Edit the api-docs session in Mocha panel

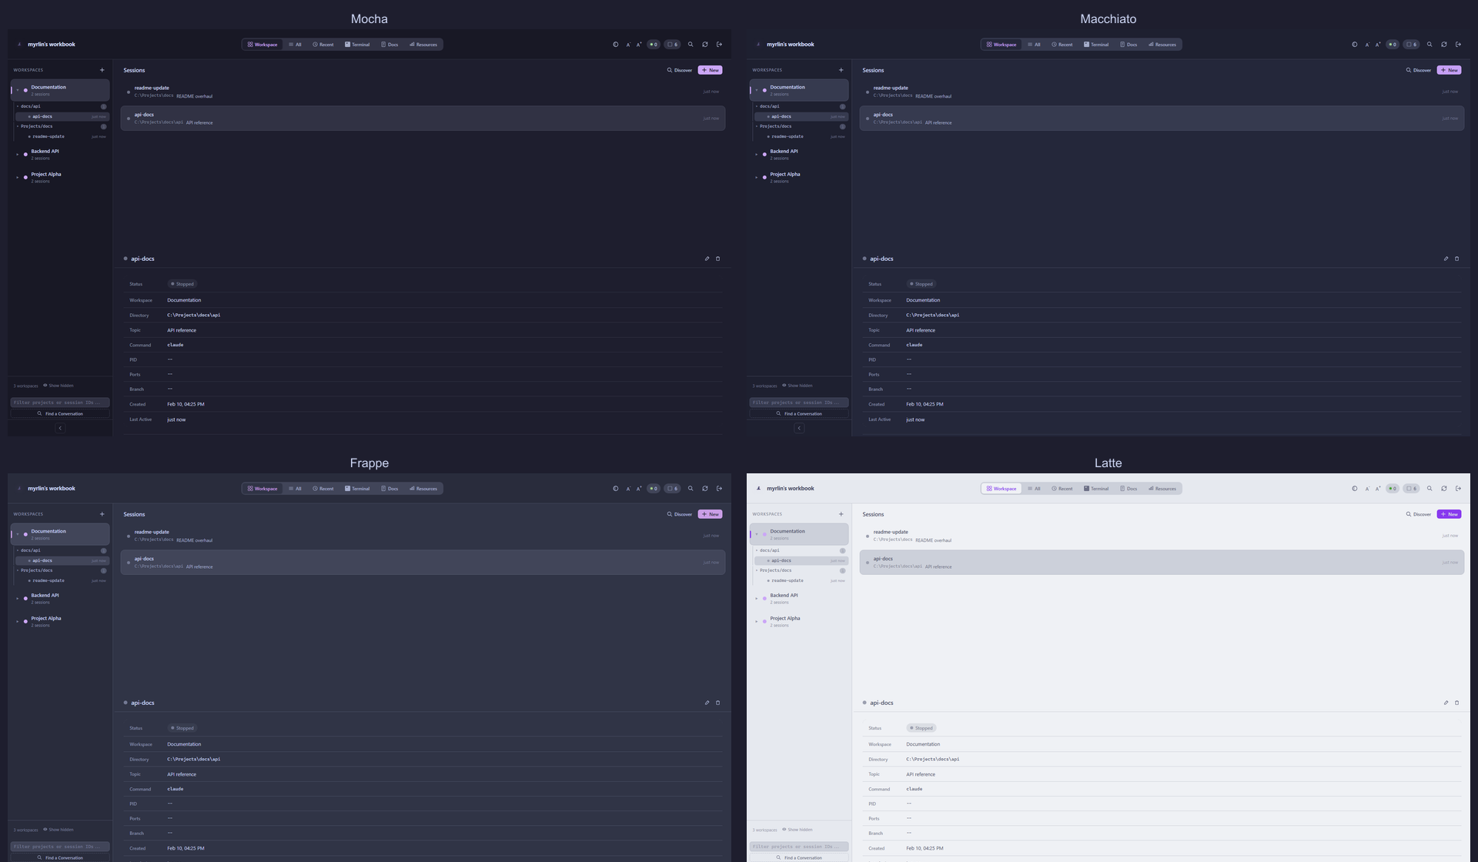click(707, 259)
